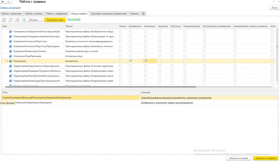Screen dimensions: 280x161
Task: Switch to Работа с ролями tab
Action: tap(34, 14)
